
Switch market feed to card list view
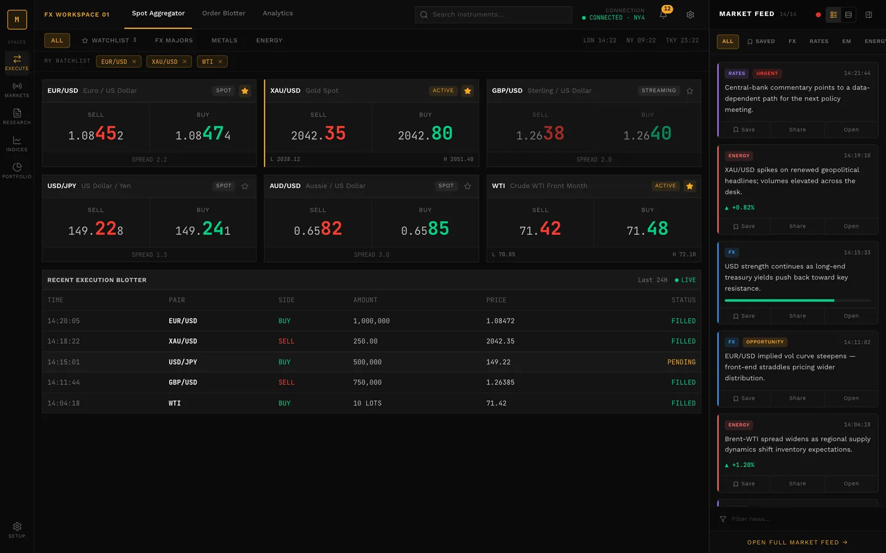(834, 14)
